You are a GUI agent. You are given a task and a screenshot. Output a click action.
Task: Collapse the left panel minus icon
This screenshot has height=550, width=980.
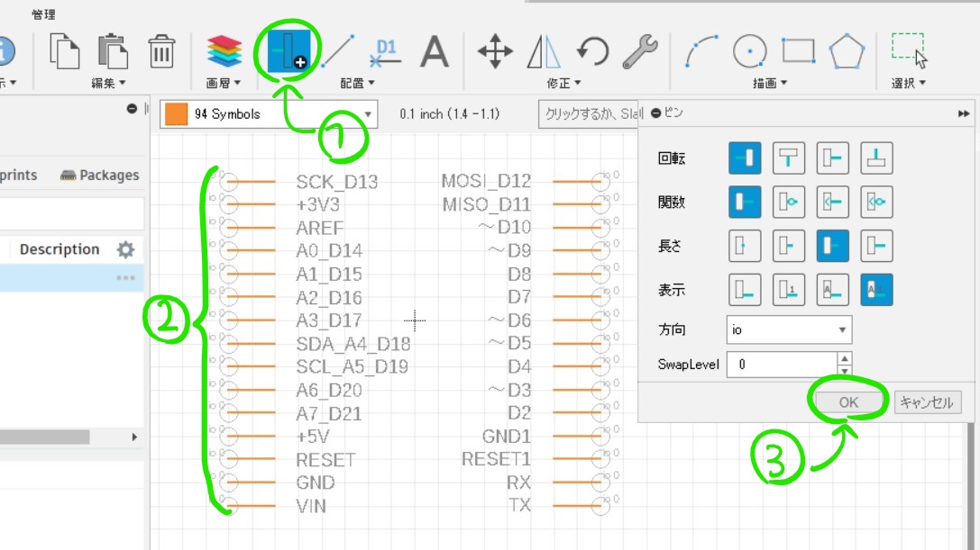coord(132,109)
